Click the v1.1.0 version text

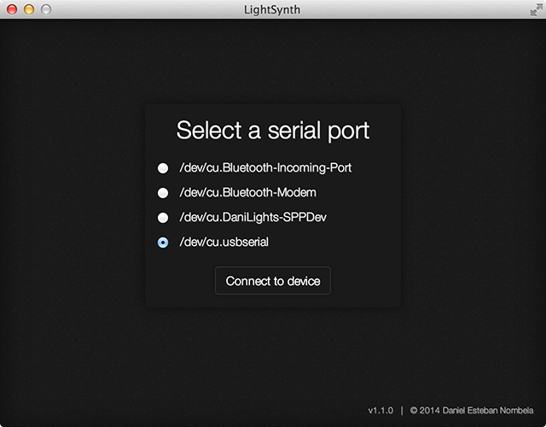[x=380, y=410]
